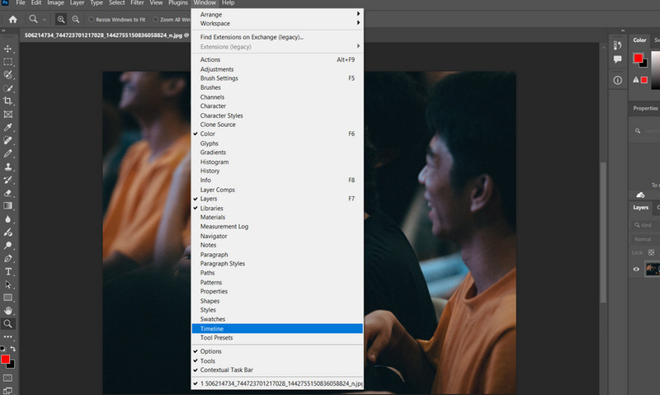Image resolution: width=660 pixels, height=395 pixels.
Task: Select the Spot Healing Brush tool
Action: 7,140
